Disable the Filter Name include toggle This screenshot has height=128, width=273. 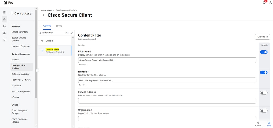tap(264, 52)
